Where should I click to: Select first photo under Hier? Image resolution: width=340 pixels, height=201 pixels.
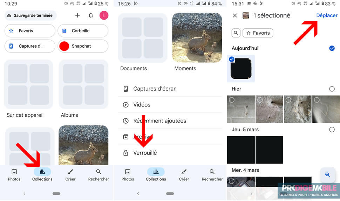click(241, 109)
